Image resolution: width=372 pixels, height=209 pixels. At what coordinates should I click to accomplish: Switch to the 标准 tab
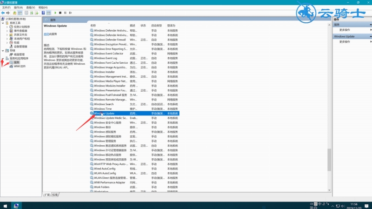pos(55,195)
